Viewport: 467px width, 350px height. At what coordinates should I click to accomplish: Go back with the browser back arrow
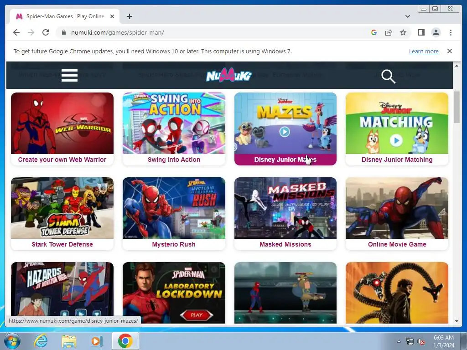pos(16,32)
